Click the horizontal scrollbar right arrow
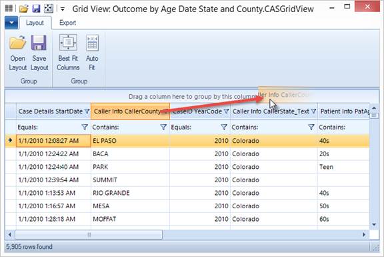 point(364,235)
